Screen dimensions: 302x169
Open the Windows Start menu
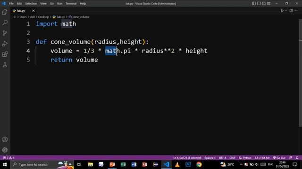tap(5, 165)
